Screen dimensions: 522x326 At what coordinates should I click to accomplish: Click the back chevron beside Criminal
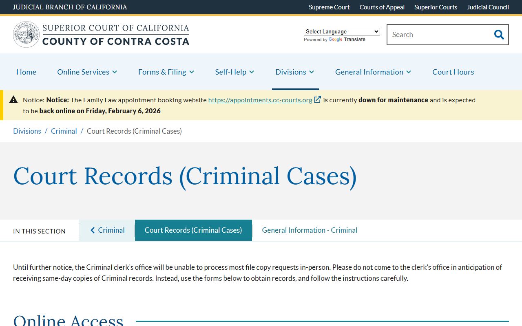pyautogui.click(x=93, y=230)
